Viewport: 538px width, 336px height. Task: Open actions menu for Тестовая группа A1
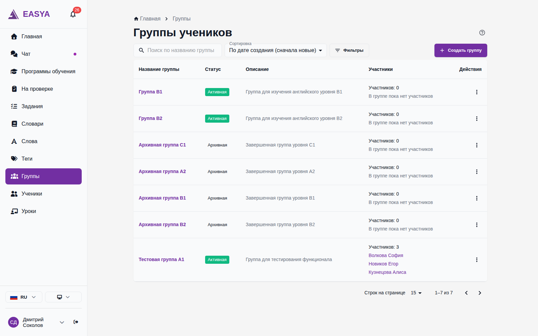476,260
